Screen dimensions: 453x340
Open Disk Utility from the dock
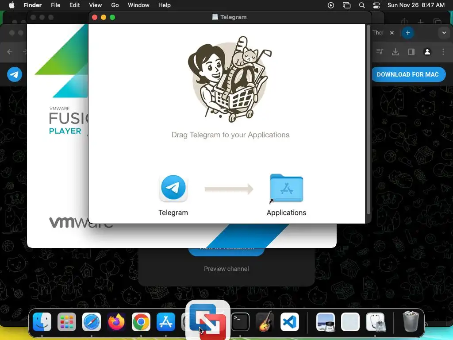pyautogui.click(x=375, y=322)
